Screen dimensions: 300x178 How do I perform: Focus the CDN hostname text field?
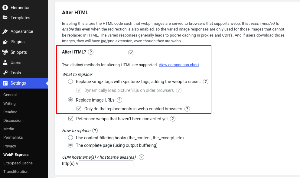[106, 164]
